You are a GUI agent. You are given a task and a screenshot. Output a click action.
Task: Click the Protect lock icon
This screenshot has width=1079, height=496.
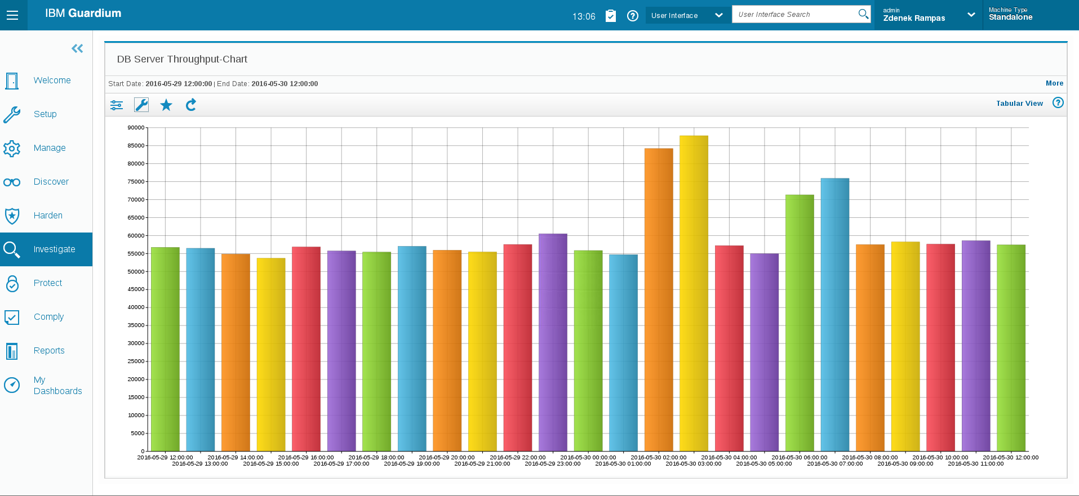click(12, 283)
